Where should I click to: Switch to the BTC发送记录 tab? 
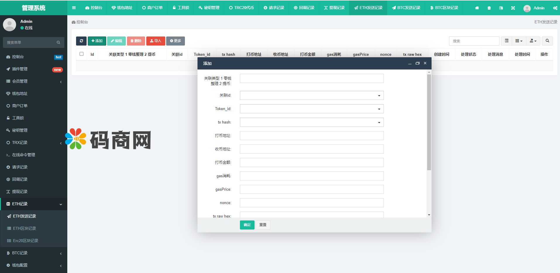(406, 8)
